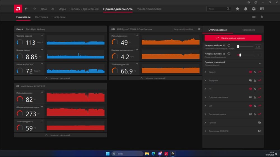Switch to the Настройка subtab
The image size is (280, 157).
point(41,17)
